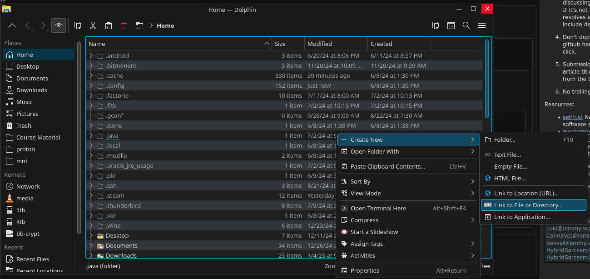Viewport: 590px width, 279px height.
Task: Toggle the Show Hidden Files eye button
Action: pos(58,26)
